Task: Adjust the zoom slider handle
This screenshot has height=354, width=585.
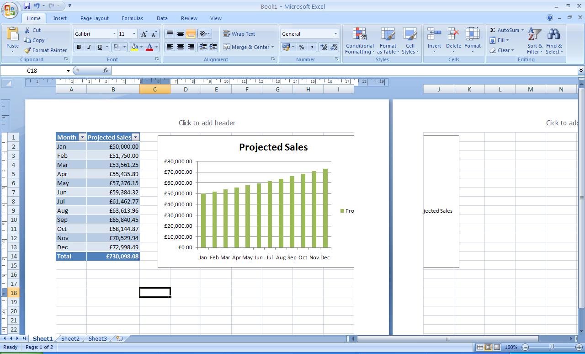Action: tap(552, 347)
